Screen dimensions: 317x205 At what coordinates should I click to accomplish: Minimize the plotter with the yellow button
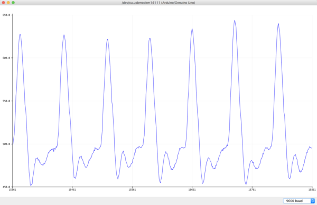(x=8, y=3)
